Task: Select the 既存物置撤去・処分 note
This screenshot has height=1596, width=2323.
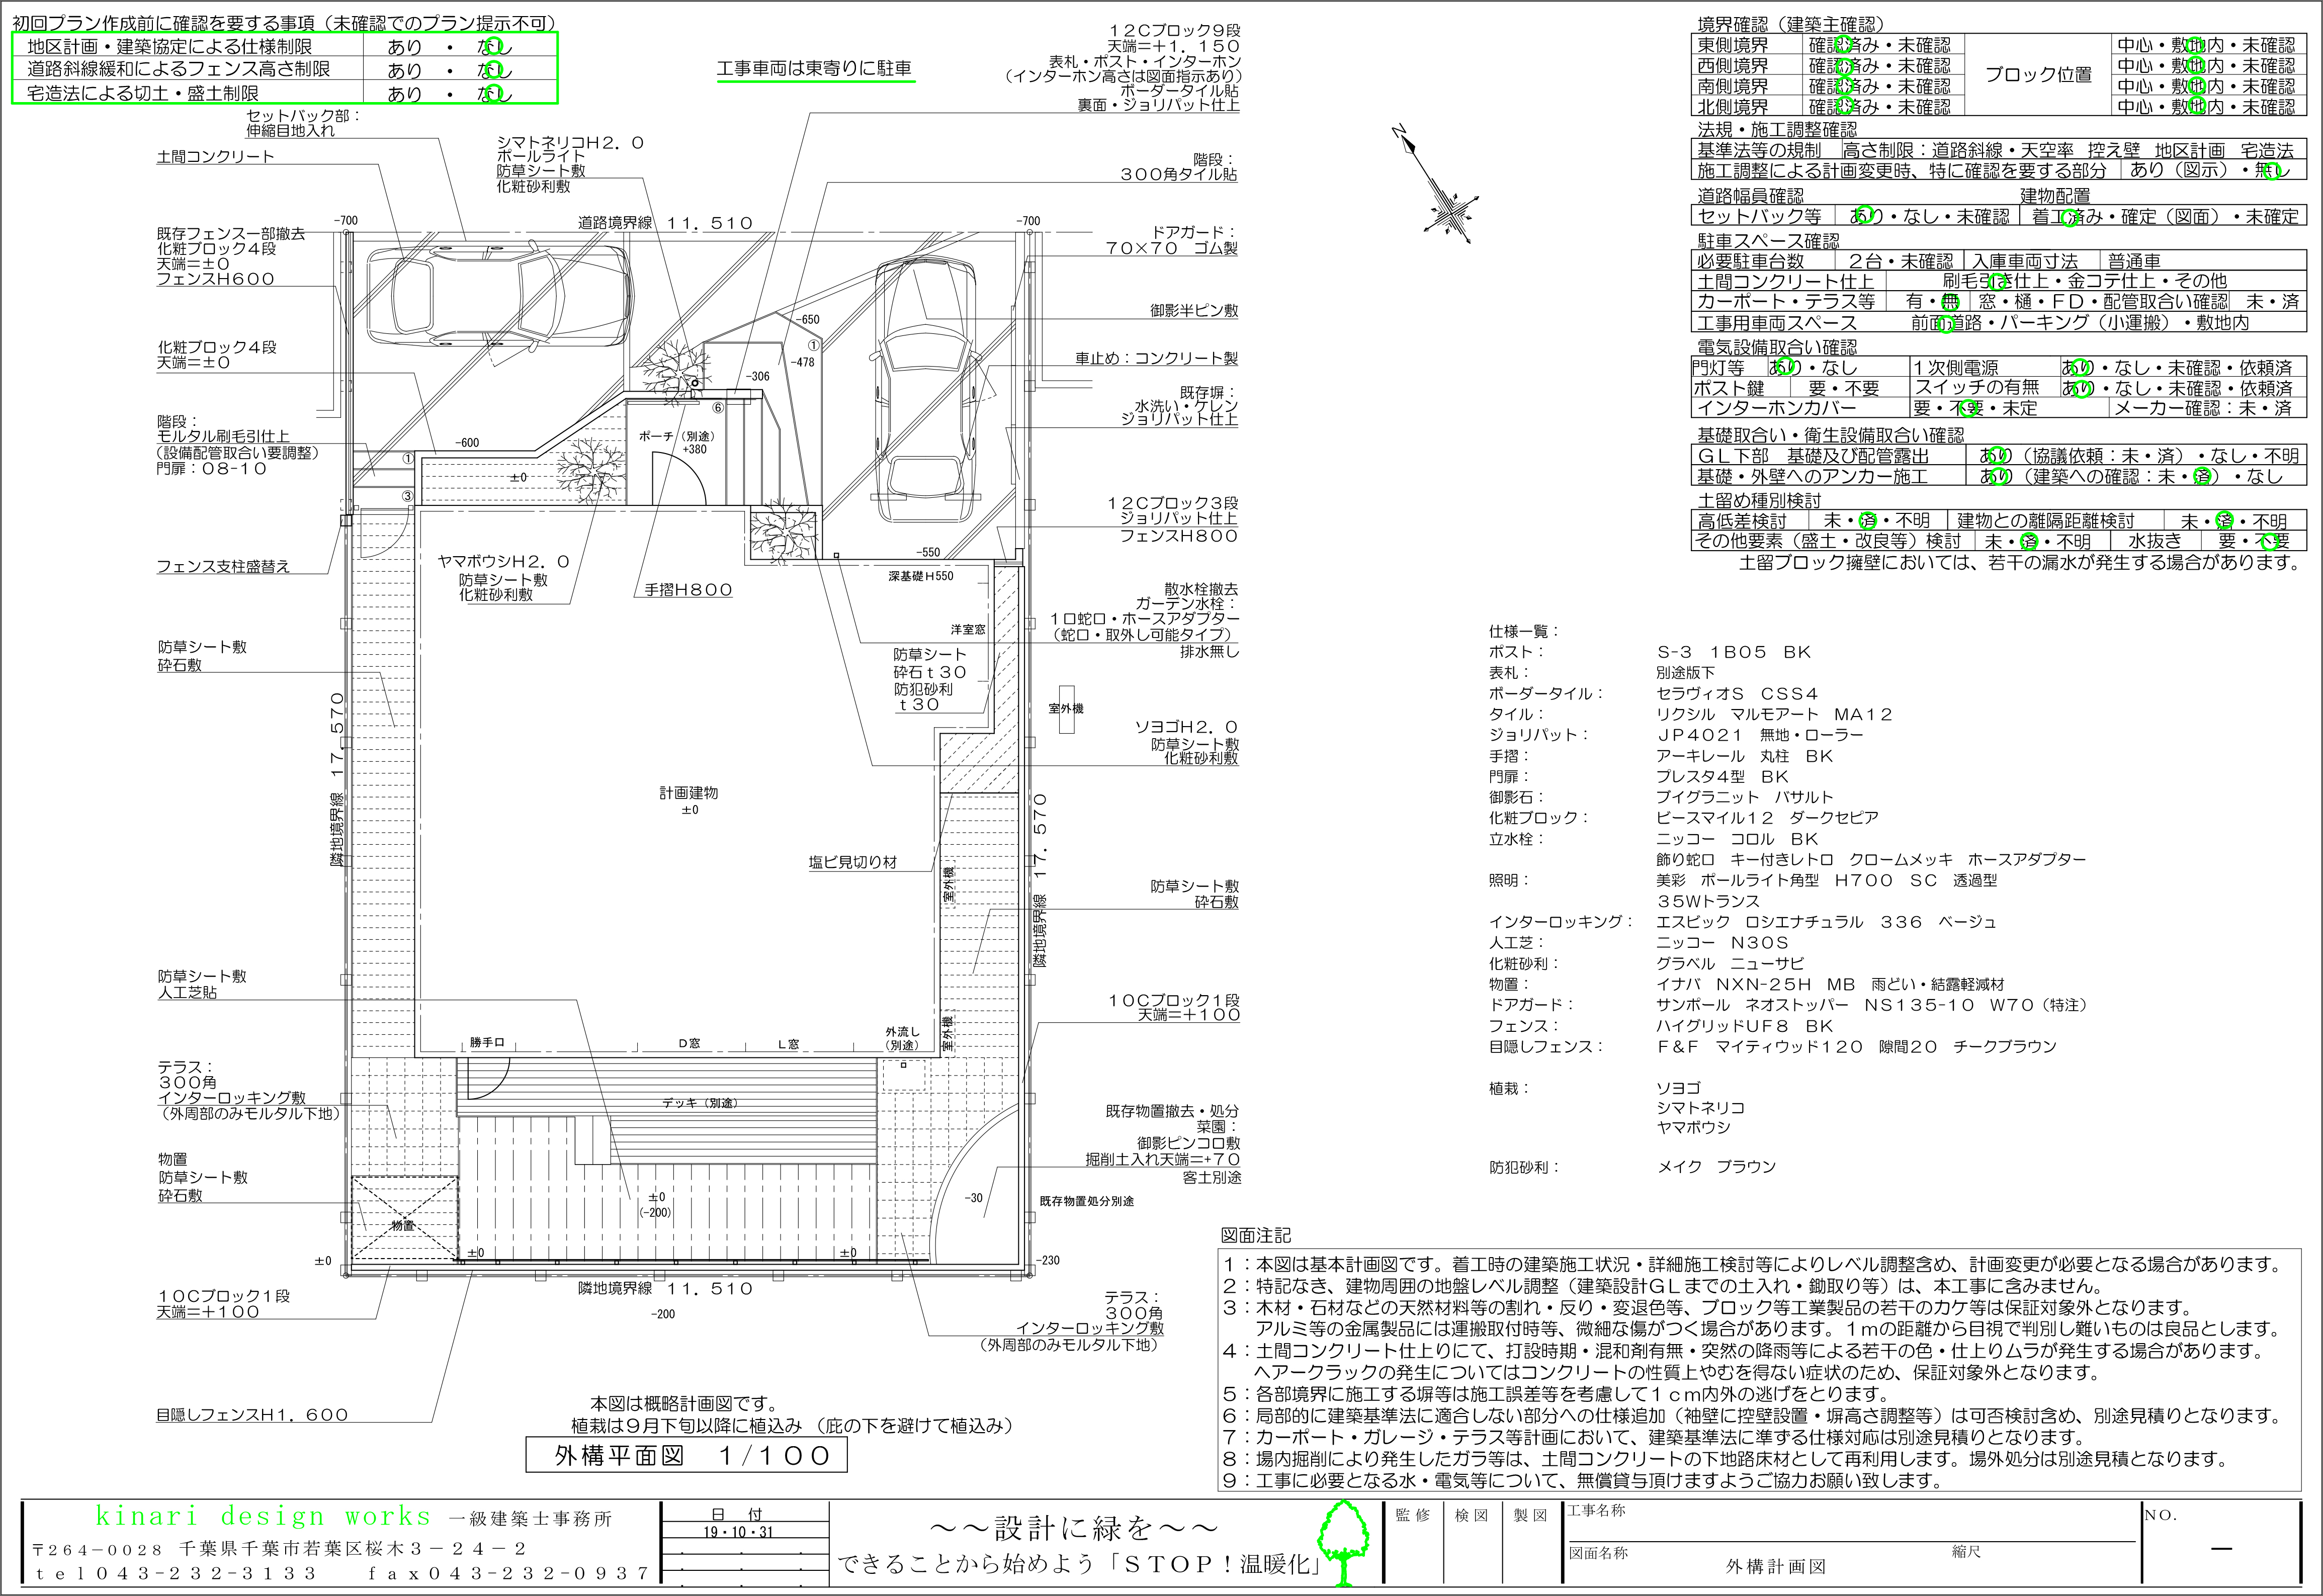Action: [x=1172, y=1111]
